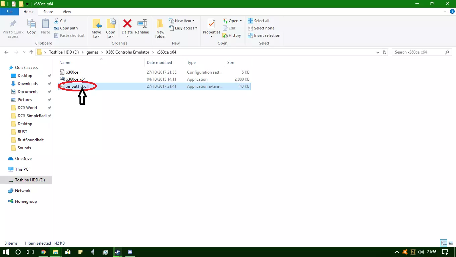Viewport: 456px width, 257px height.
Task: Open the Move to dropdown
Action: (x=96, y=28)
